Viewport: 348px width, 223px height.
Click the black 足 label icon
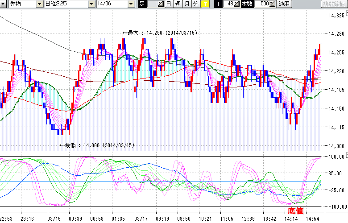(x=142, y=4)
